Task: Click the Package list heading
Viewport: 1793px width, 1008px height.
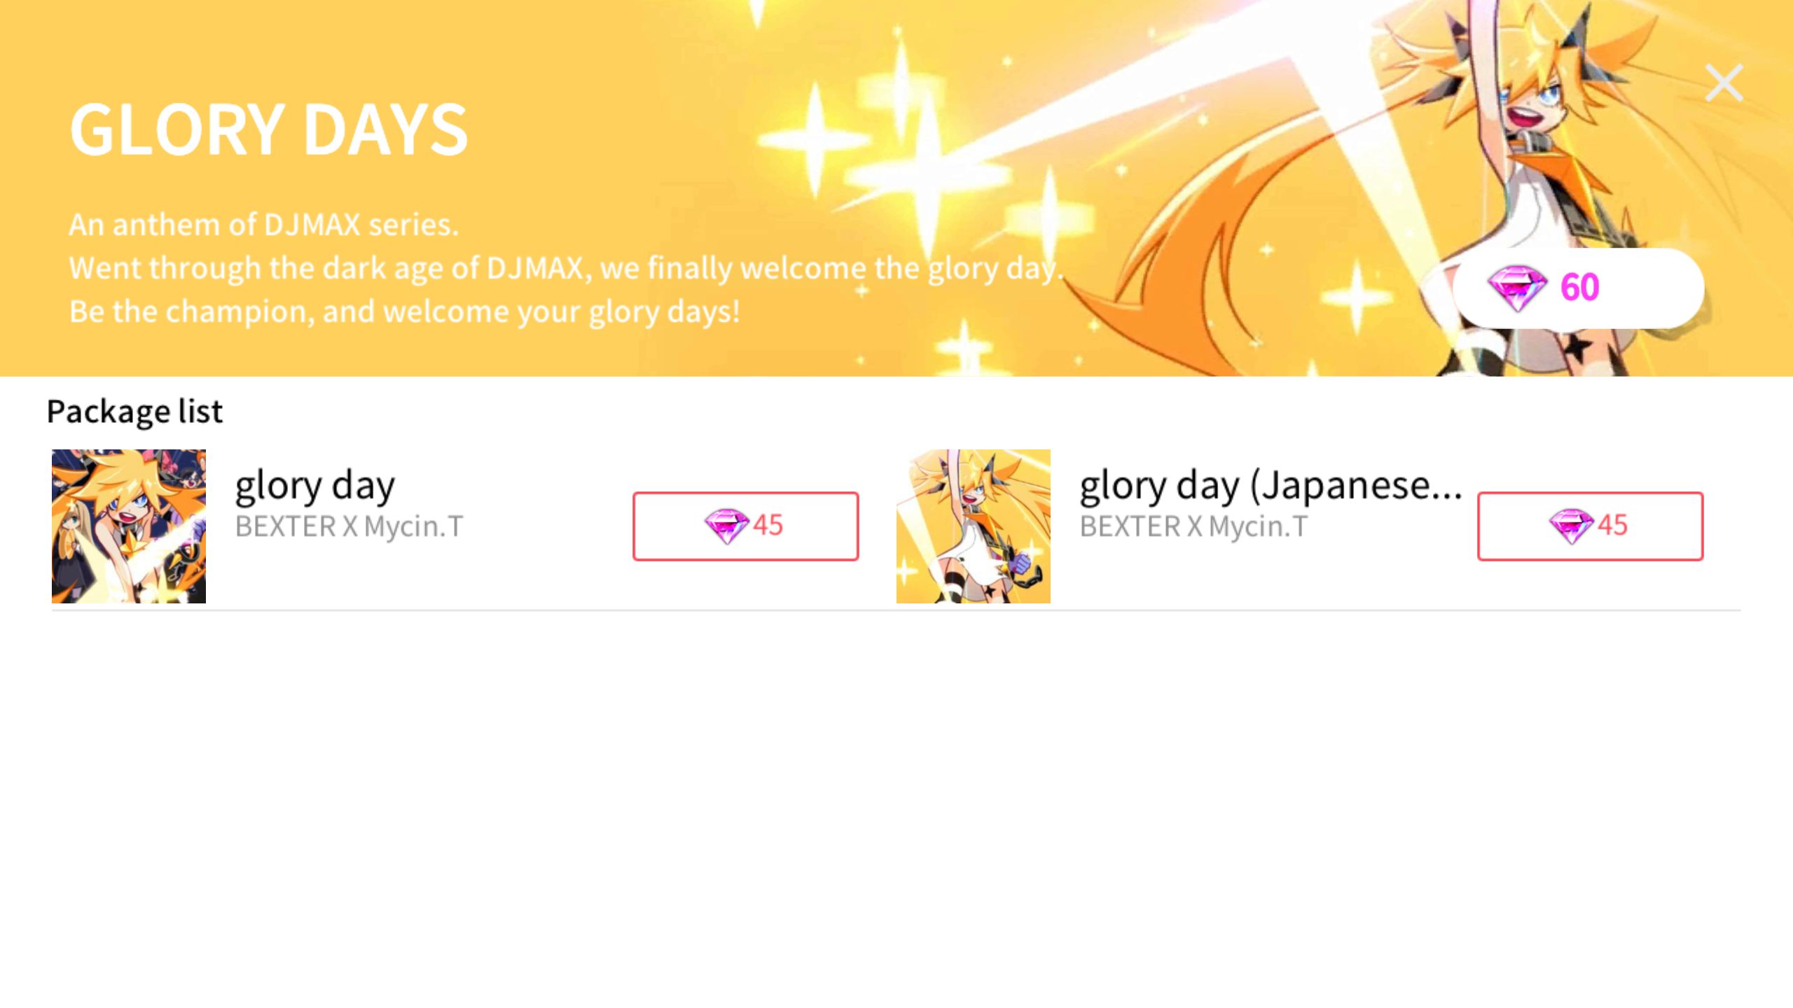Action: (134, 412)
